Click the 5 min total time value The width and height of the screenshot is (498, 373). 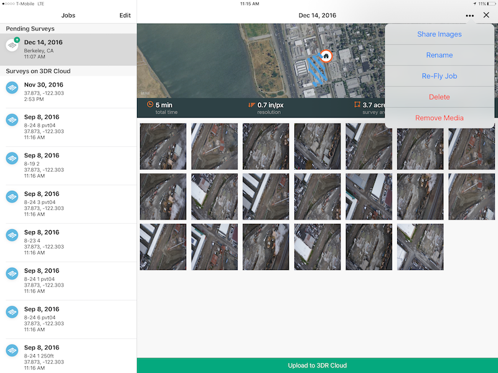(x=164, y=105)
